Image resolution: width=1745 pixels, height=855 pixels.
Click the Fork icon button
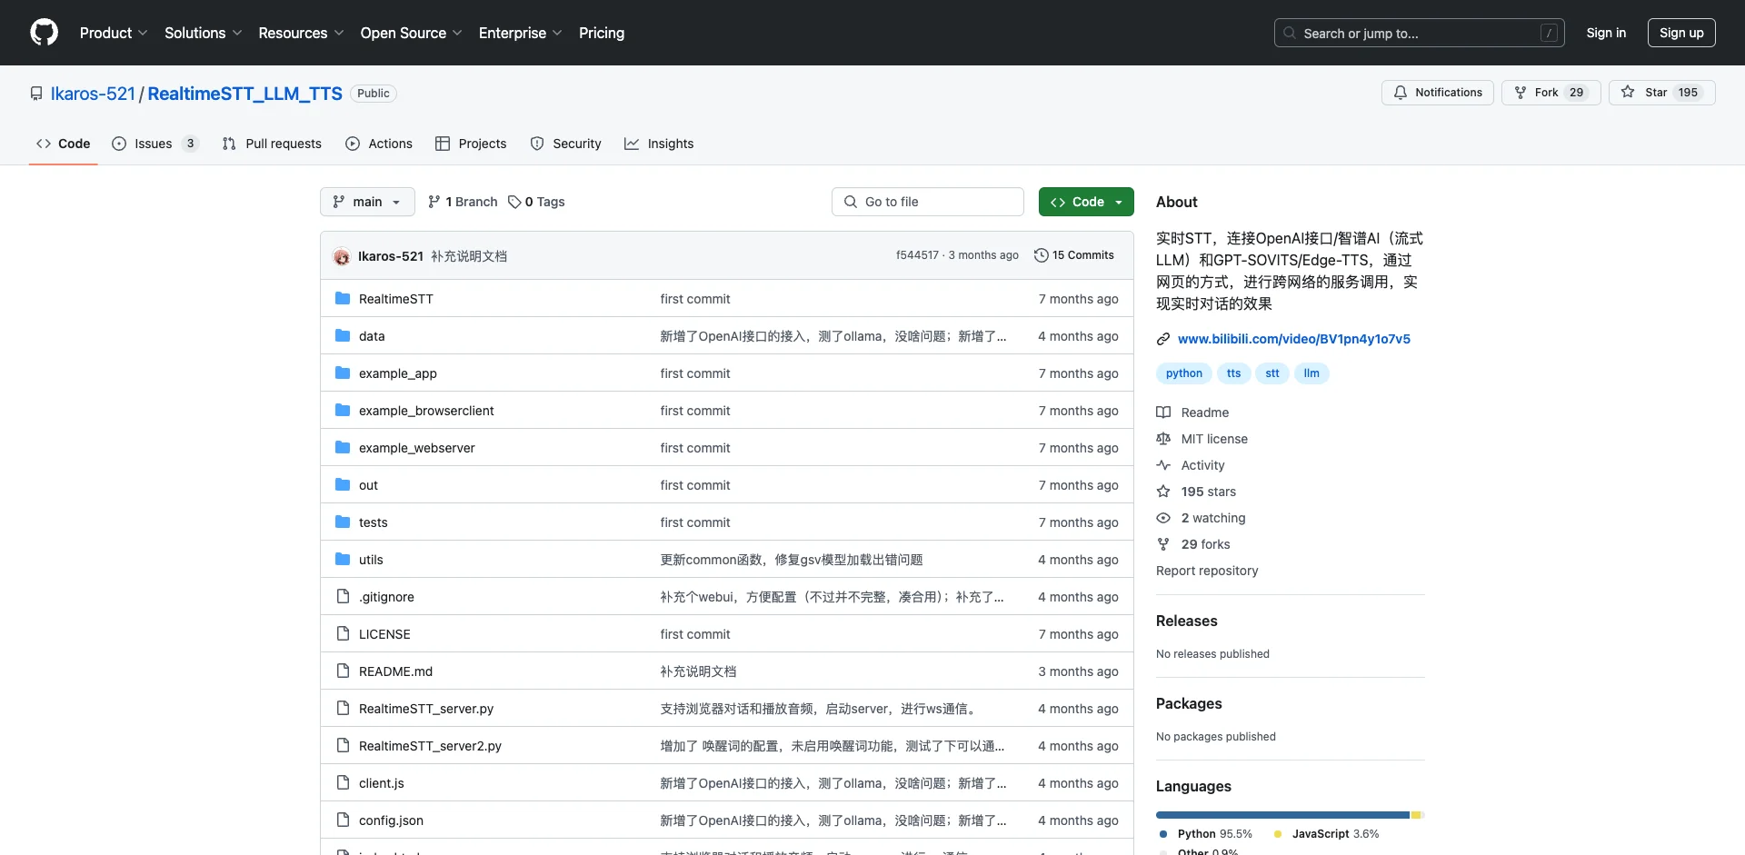(1521, 93)
